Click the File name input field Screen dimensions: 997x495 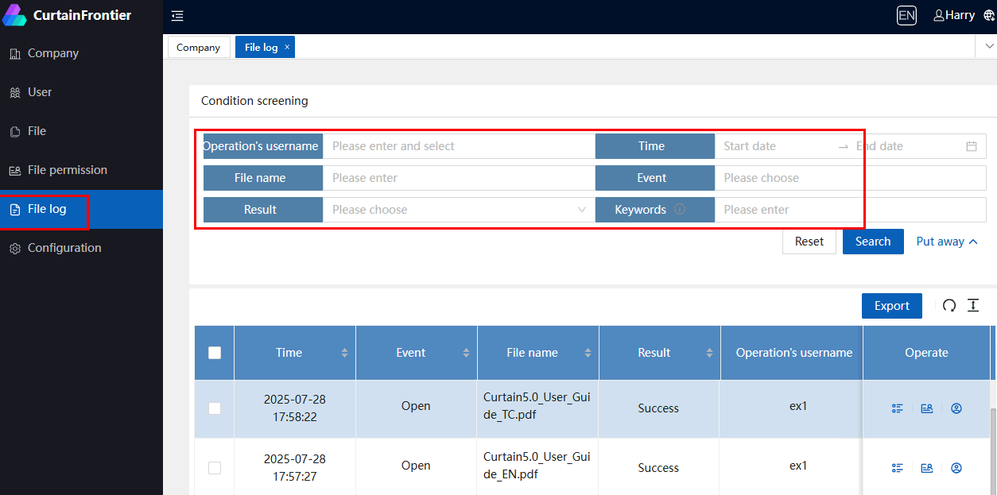tap(459, 178)
